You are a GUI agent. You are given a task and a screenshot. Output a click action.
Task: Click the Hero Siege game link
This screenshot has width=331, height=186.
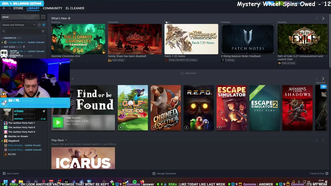point(118,60)
